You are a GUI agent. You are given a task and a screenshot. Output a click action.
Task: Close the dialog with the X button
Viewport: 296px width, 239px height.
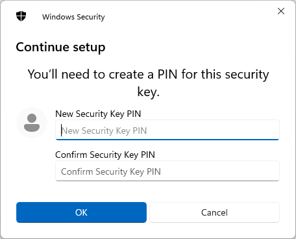(281, 11)
